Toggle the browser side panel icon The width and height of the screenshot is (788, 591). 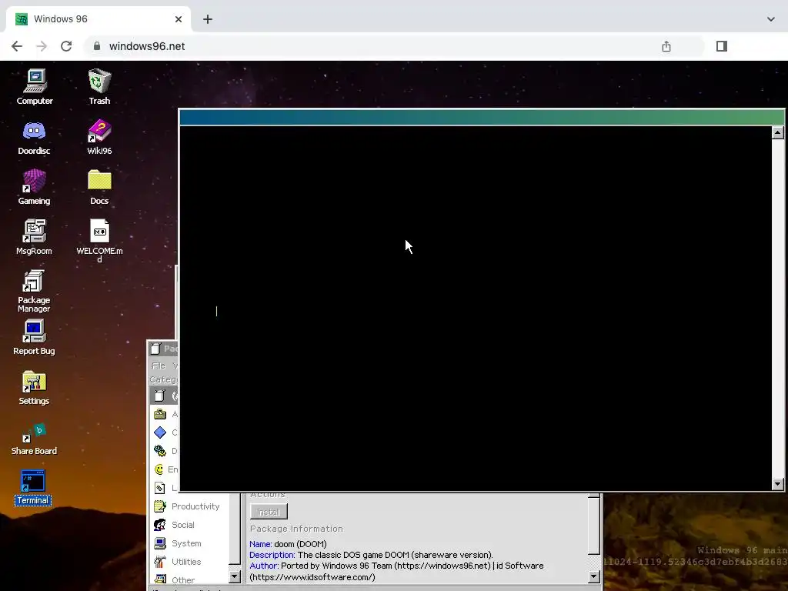[x=722, y=46]
